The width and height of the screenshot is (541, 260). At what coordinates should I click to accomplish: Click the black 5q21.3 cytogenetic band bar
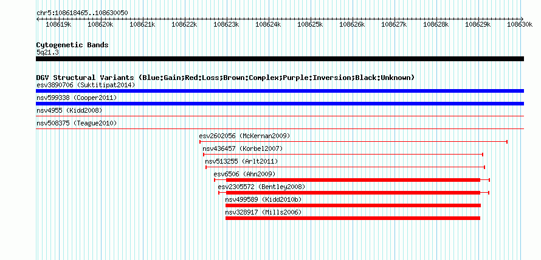[280, 59]
